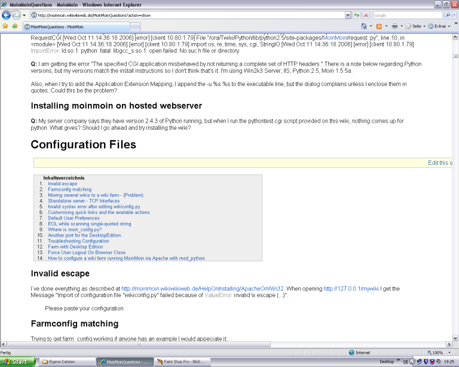Open a new blank tab

pyautogui.click(x=135, y=27)
